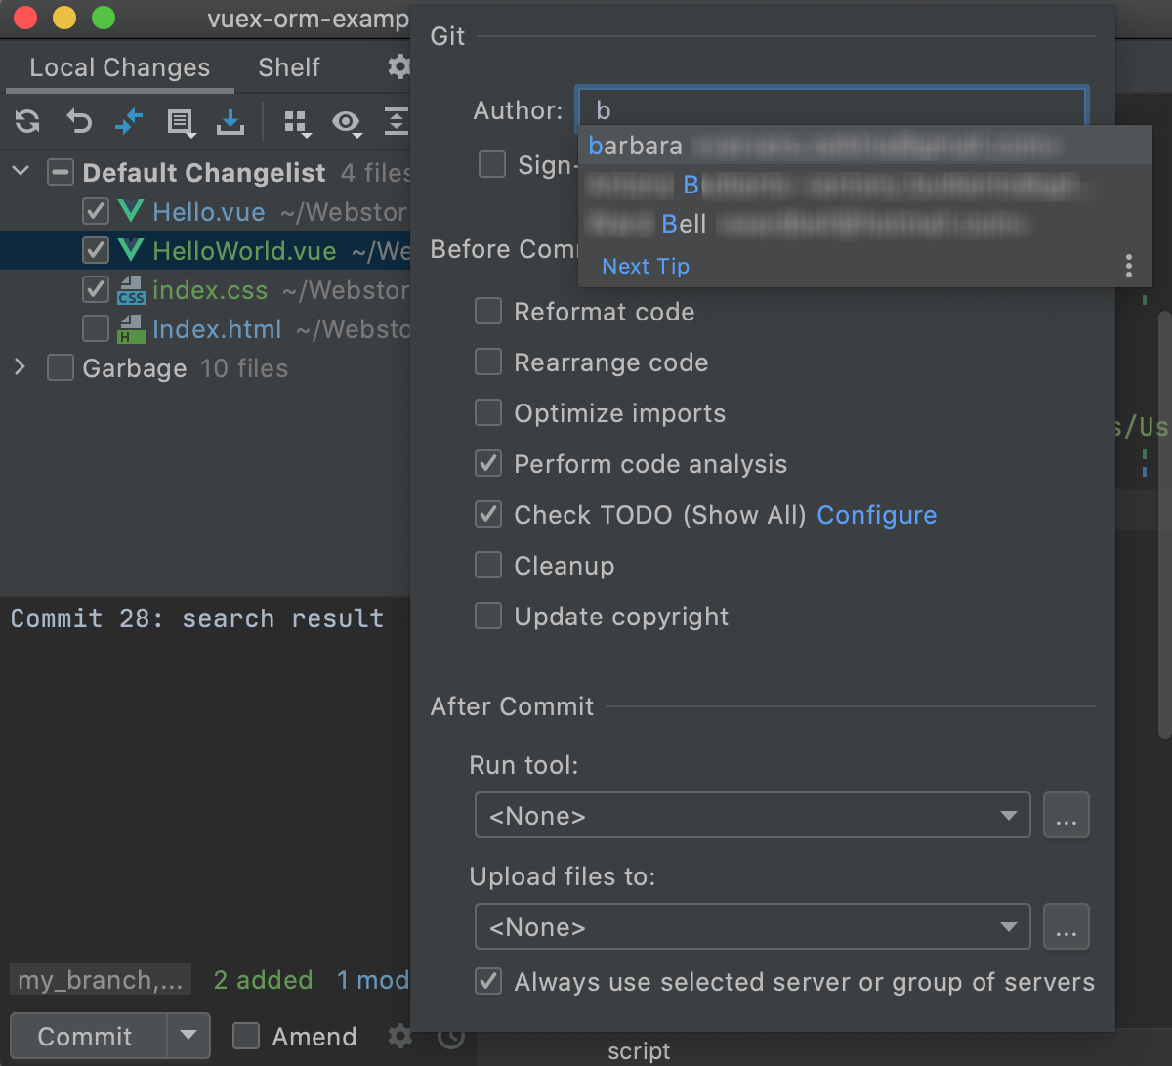1172x1066 pixels.
Task: Open the Run tool dropdown
Action: pos(752,816)
